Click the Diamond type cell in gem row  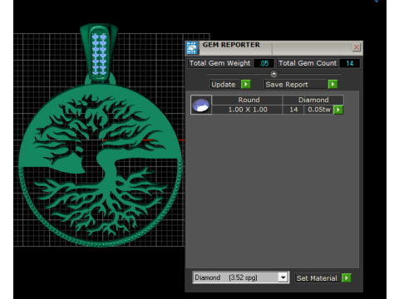(313, 100)
